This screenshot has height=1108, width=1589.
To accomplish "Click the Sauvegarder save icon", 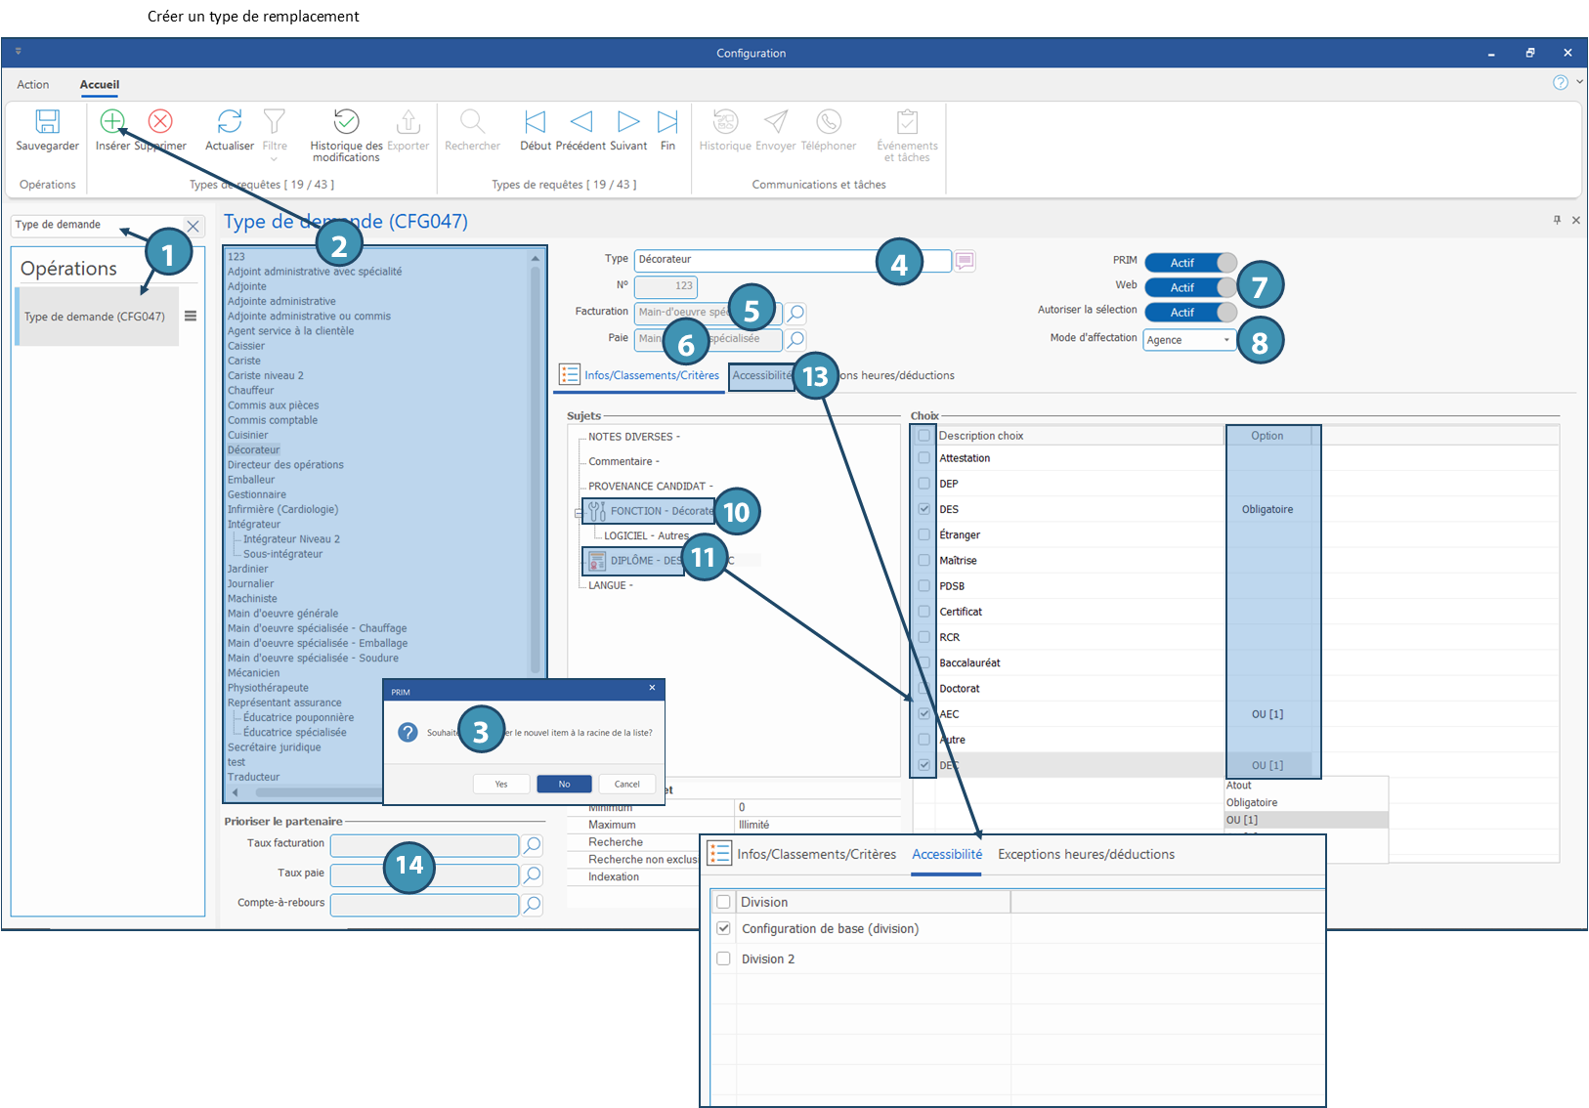I will pyautogui.click(x=47, y=121).
